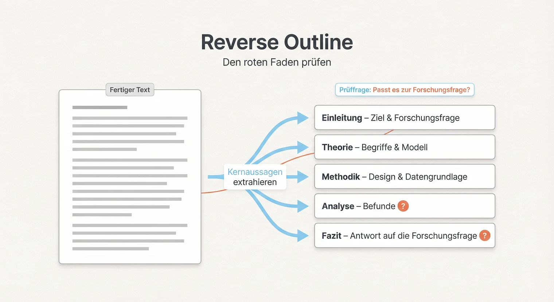This screenshot has width=554, height=302.
Task: Click the gray heading bar at the document top
Action: click(100, 107)
